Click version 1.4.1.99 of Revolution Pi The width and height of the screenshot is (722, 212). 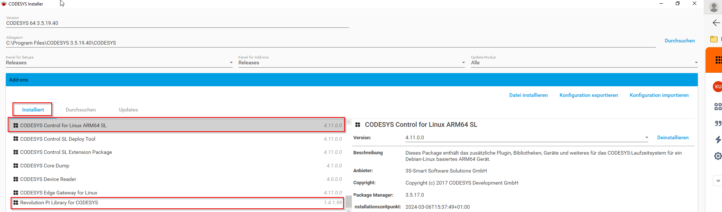333,202
